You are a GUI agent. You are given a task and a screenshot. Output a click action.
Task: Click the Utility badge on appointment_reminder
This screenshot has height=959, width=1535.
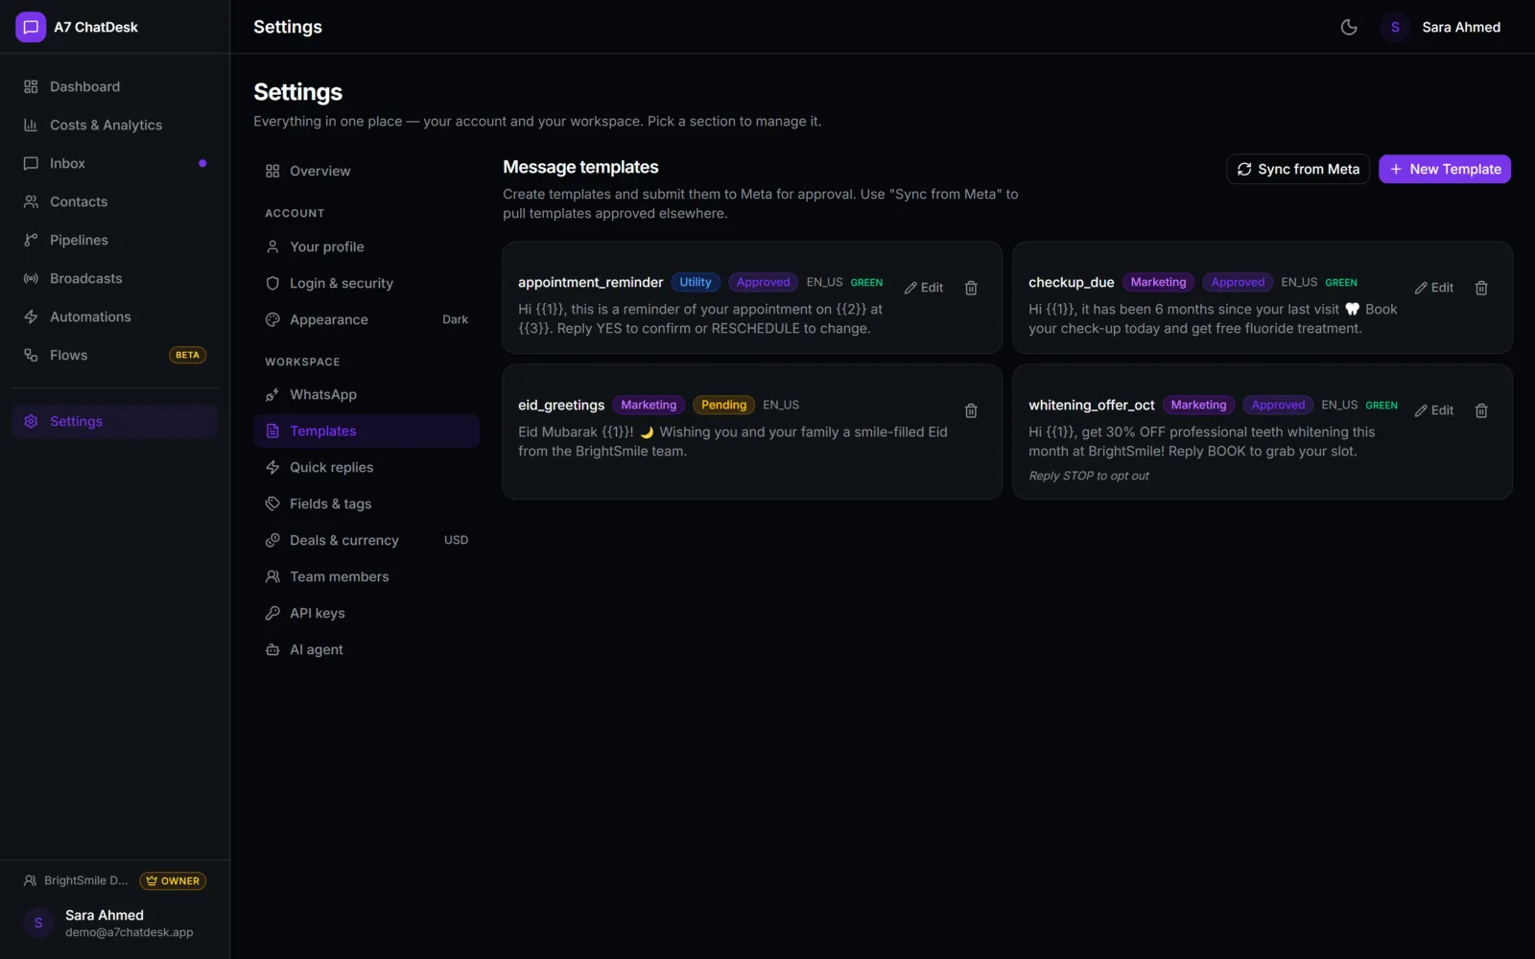[696, 282]
